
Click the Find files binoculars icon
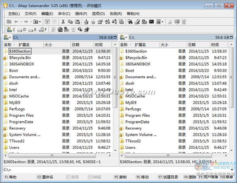(130, 22)
